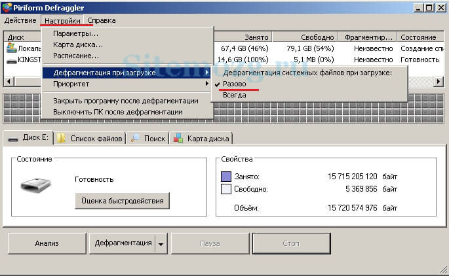Image resolution: width=449 pixels, height=276 pixels.
Task: Expand Приоритет submenu
Action: pyautogui.click(x=127, y=84)
